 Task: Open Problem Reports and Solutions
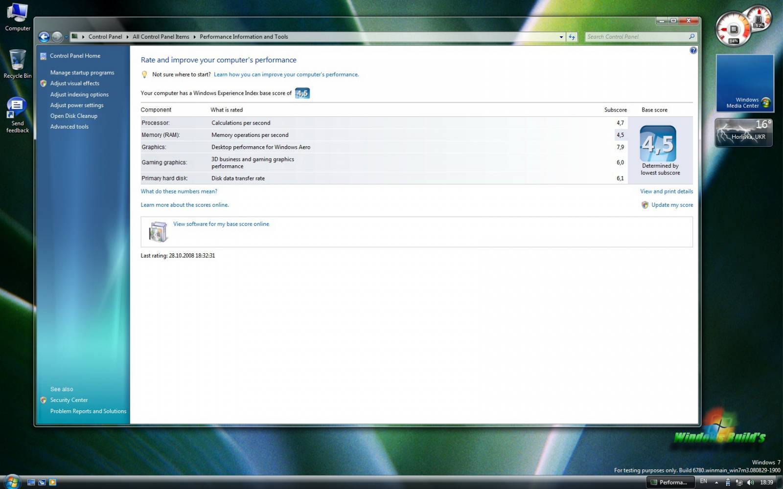click(x=88, y=411)
